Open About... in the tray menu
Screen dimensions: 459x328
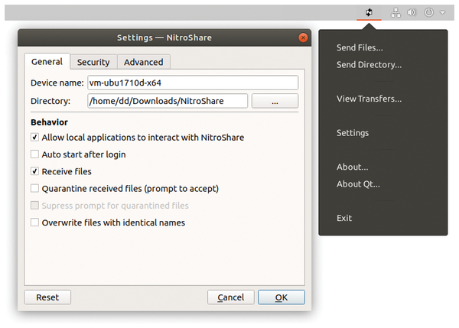tap(352, 167)
